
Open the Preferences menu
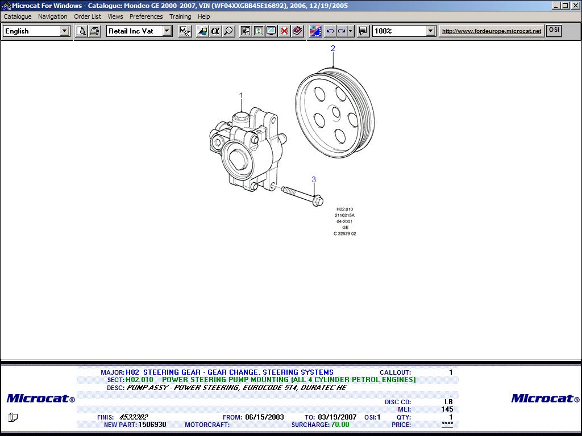click(146, 16)
